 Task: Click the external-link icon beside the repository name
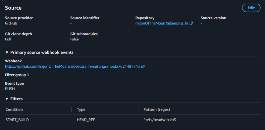pyautogui.click(x=191, y=23)
